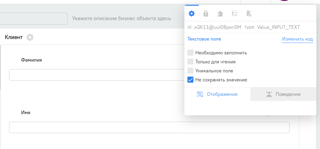The image size is (320, 149).
Task: Focus the Имя text input
Action: coord(149,127)
